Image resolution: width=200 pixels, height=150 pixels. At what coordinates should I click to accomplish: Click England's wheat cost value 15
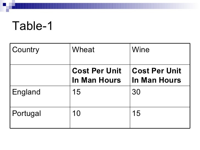coord(76,92)
